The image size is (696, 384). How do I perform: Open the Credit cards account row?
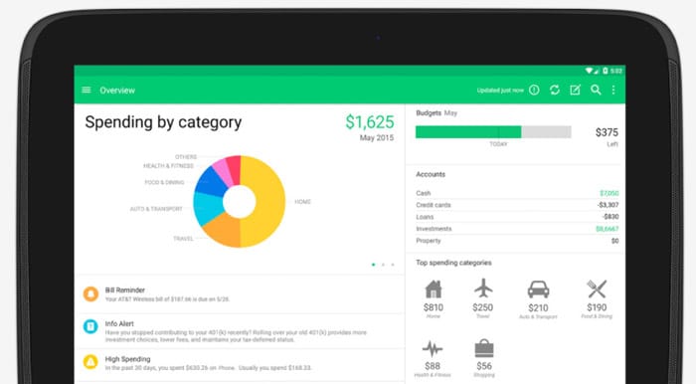[x=517, y=205]
